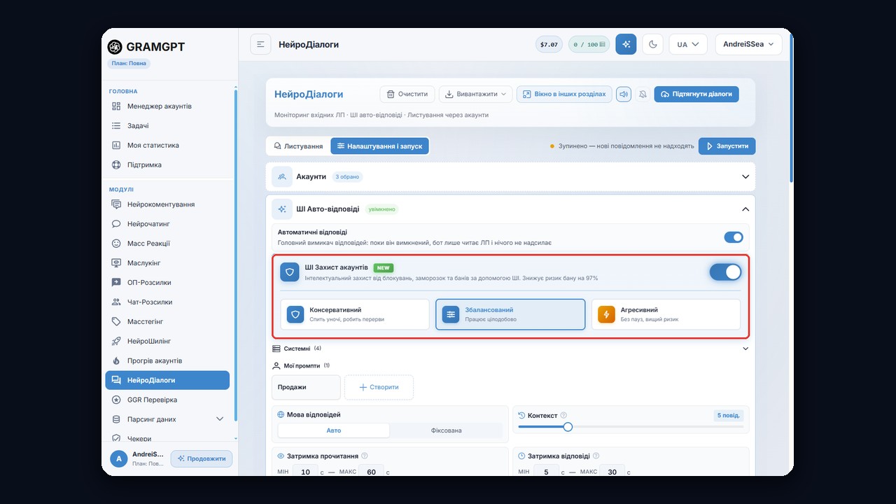Collapse ШІ Авто-відповіді section
The height and width of the screenshot is (504, 896).
[x=745, y=209]
